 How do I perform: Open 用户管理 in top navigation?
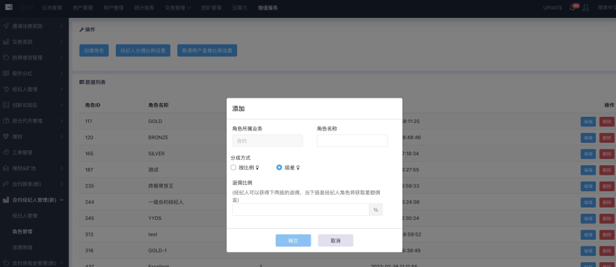coord(113,8)
